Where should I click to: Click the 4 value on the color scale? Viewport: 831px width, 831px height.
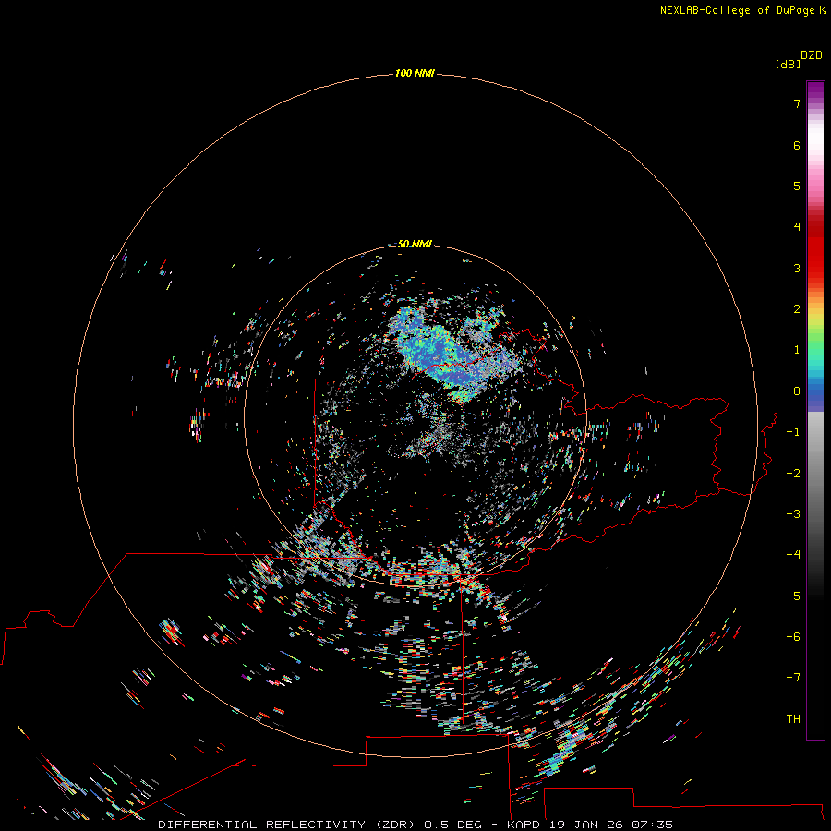tap(797, 227)
